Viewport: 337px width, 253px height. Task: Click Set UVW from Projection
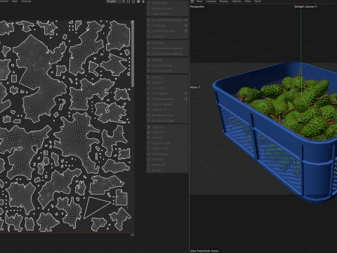coord(167,20)
